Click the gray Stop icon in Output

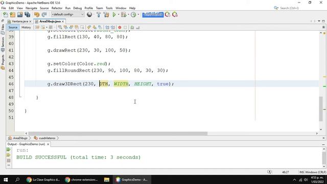coord(9,160)
